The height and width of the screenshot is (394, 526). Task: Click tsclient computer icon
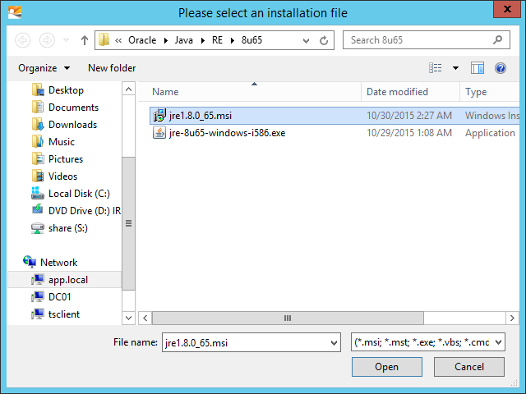click(x=38, y=314)
